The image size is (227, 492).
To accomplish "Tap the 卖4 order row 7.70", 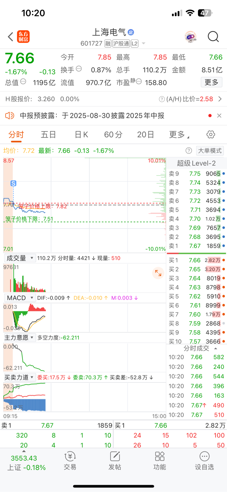I will pos(197,219).
